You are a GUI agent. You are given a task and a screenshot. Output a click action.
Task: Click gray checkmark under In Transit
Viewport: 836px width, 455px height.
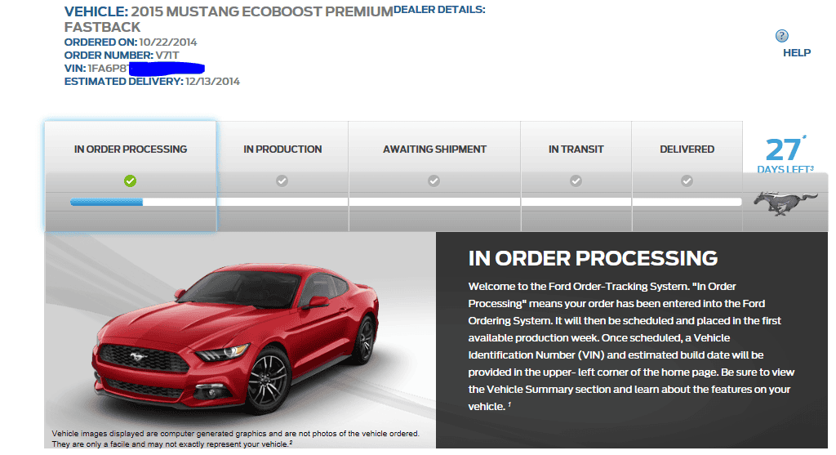pyautogui.click(x=576, y=181)
